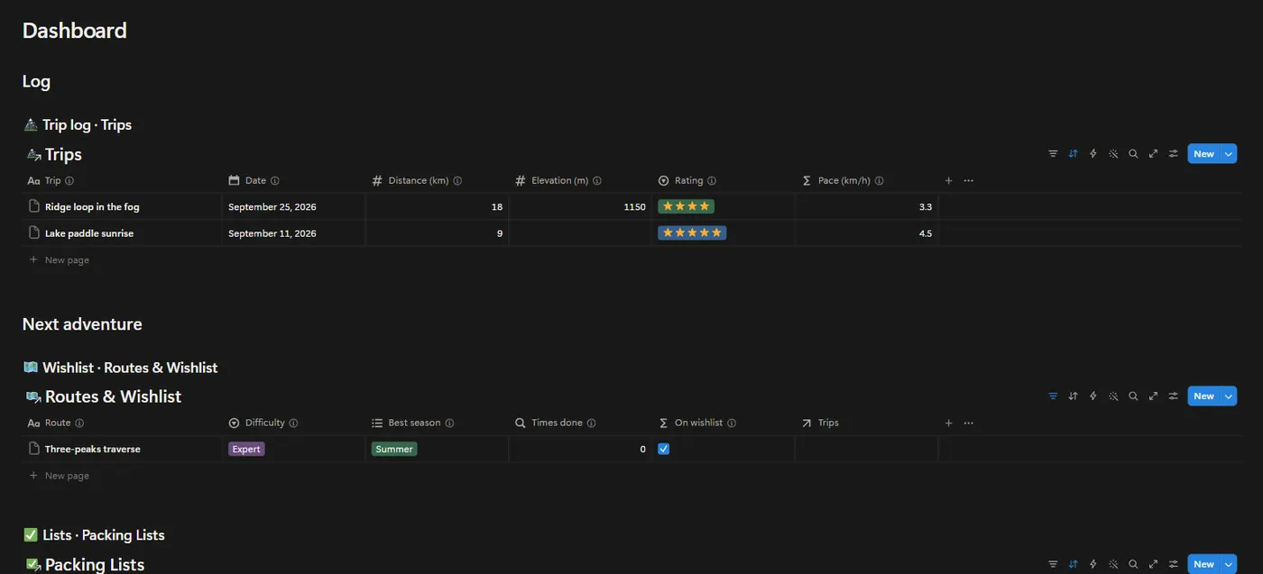
Task: Expand the New button dropdown arrow in Trips
Action: click(x=1229, y=154)
